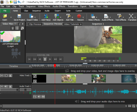
Task: Show more bin tabs with right arrow
Action: tap(23, 24)
